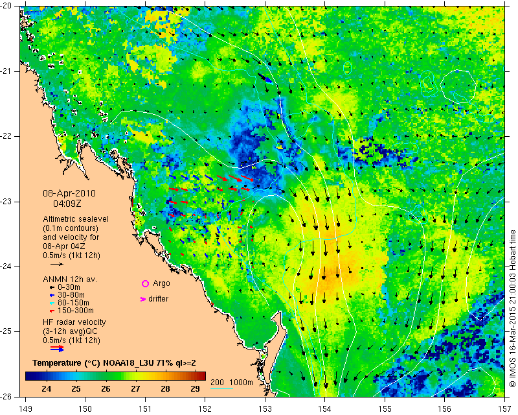
Task: Click the '(0.1m contours)' legend line
Action: point(71,228)
